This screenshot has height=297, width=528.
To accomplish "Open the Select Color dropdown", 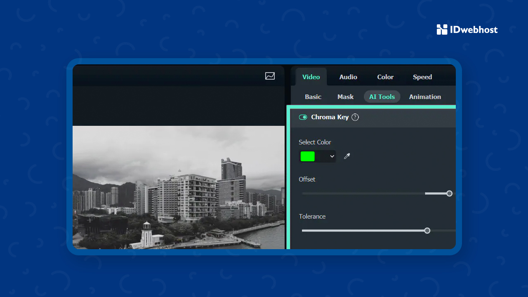I will 332,156.
